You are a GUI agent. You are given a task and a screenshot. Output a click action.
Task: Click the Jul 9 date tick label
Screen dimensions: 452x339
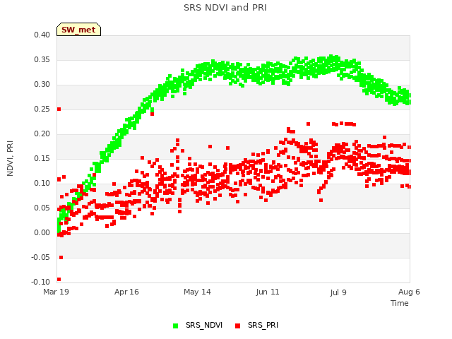338,292
